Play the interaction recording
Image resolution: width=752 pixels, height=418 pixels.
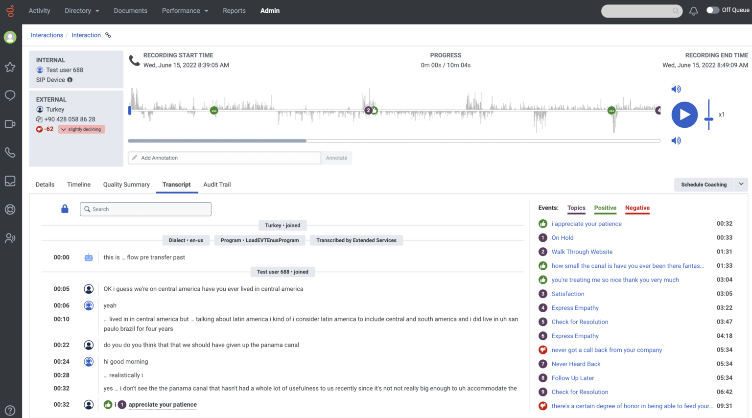684,115
